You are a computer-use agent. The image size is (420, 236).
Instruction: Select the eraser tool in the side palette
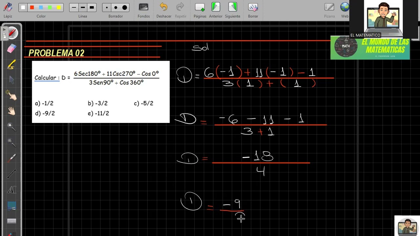coord(11,49)
